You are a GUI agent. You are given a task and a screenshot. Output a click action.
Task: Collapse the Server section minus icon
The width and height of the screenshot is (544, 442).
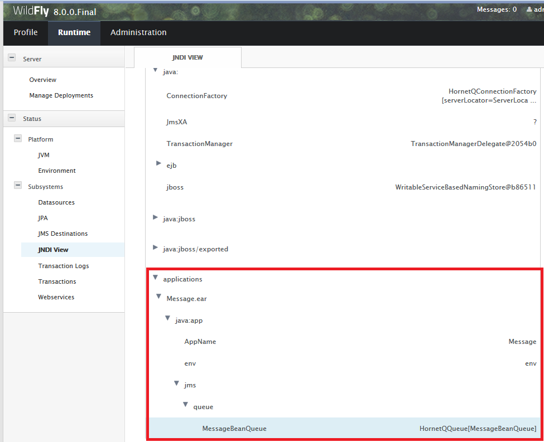click(x=12, y=57)
